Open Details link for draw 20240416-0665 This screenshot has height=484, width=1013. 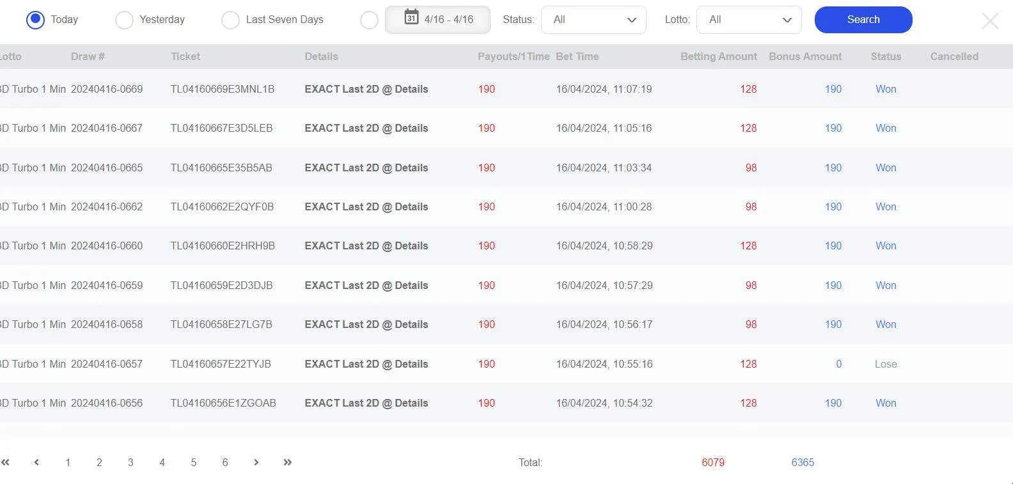(x=366, y=168)
